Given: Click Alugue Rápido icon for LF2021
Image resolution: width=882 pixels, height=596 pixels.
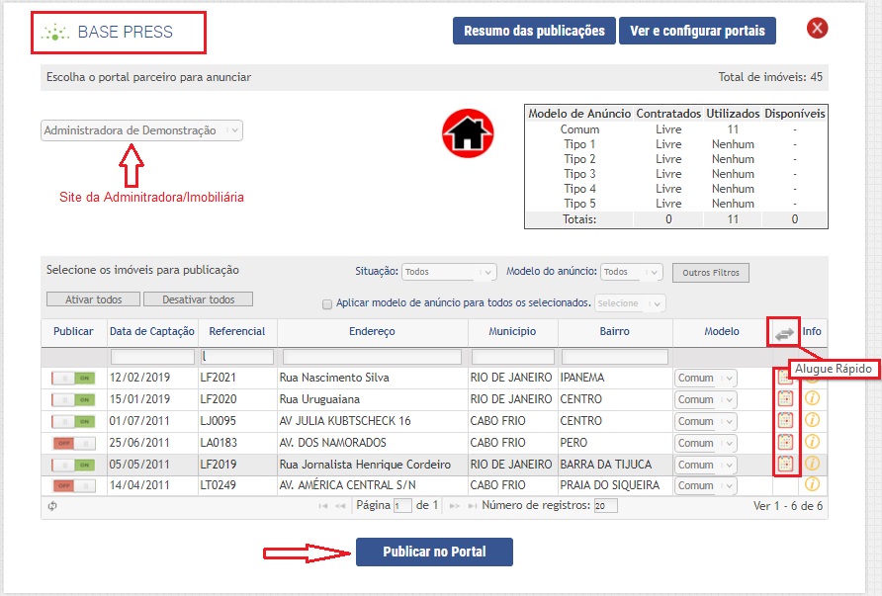Looking at the screenshot, I should click(785, 377).
